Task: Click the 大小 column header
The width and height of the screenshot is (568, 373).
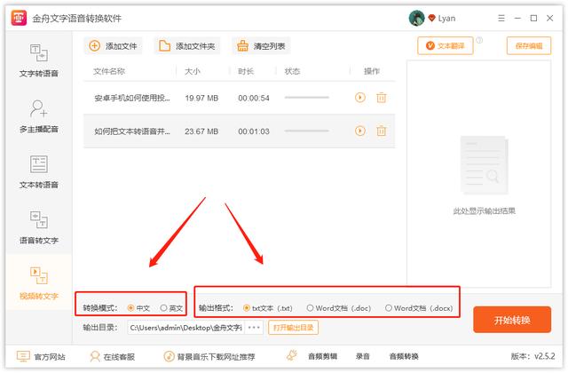Action: click(x=192, y=71)
